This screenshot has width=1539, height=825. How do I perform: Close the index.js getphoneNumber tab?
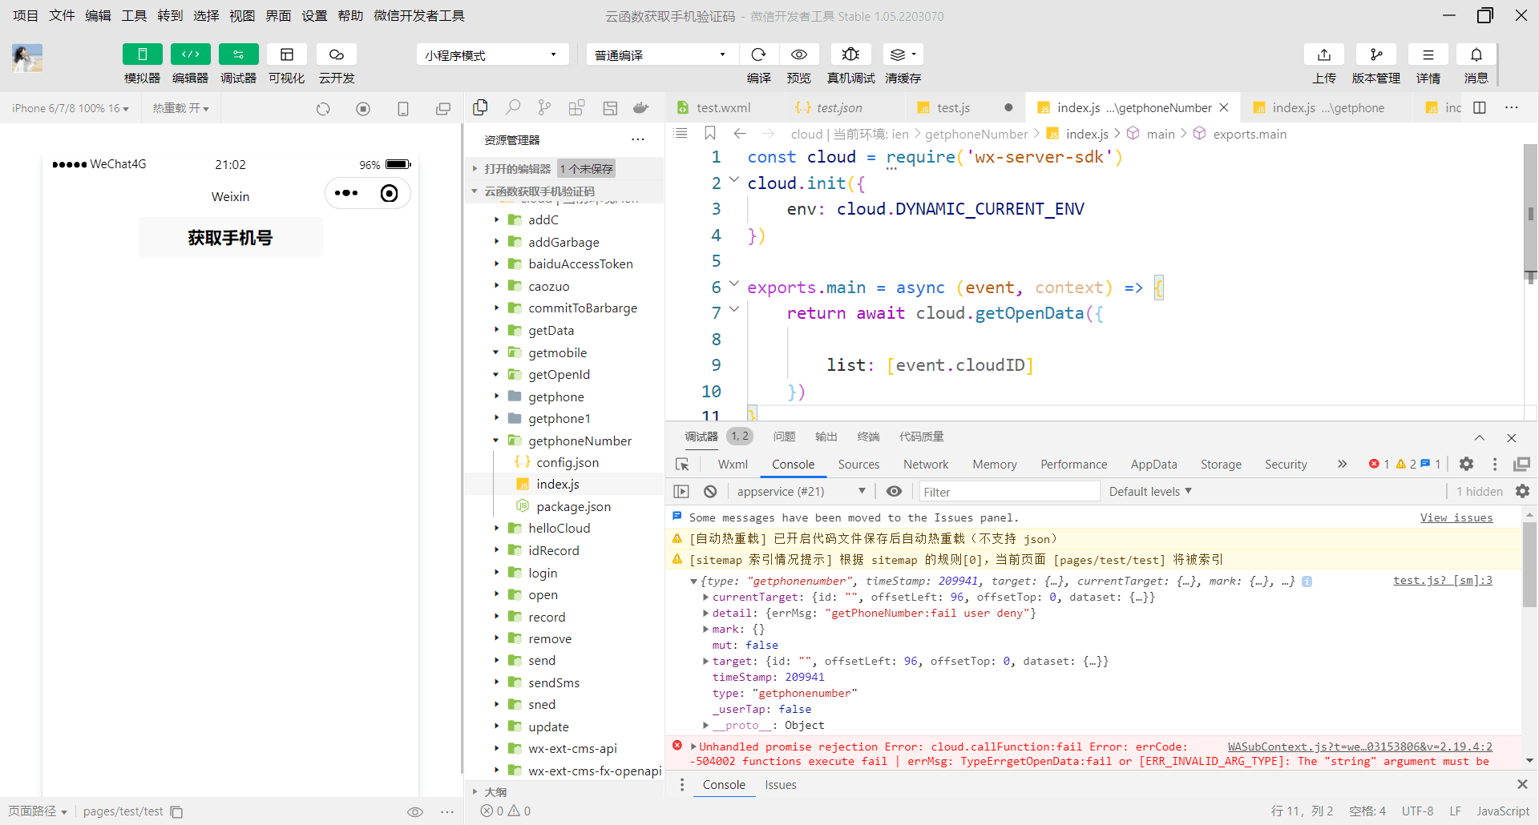point(1224,107)
